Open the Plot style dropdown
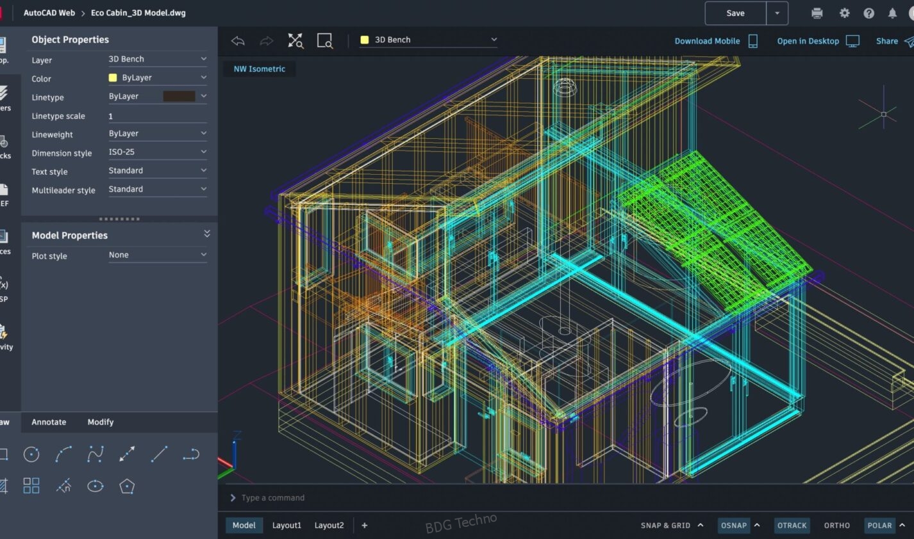The width and height of the screenshot is (914, 539). point(157,255)
